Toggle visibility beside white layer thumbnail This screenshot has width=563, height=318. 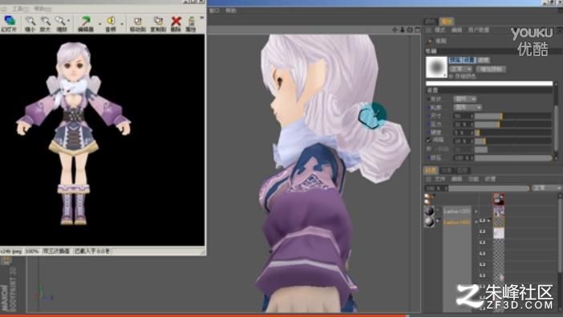click(x=483, y=231)
